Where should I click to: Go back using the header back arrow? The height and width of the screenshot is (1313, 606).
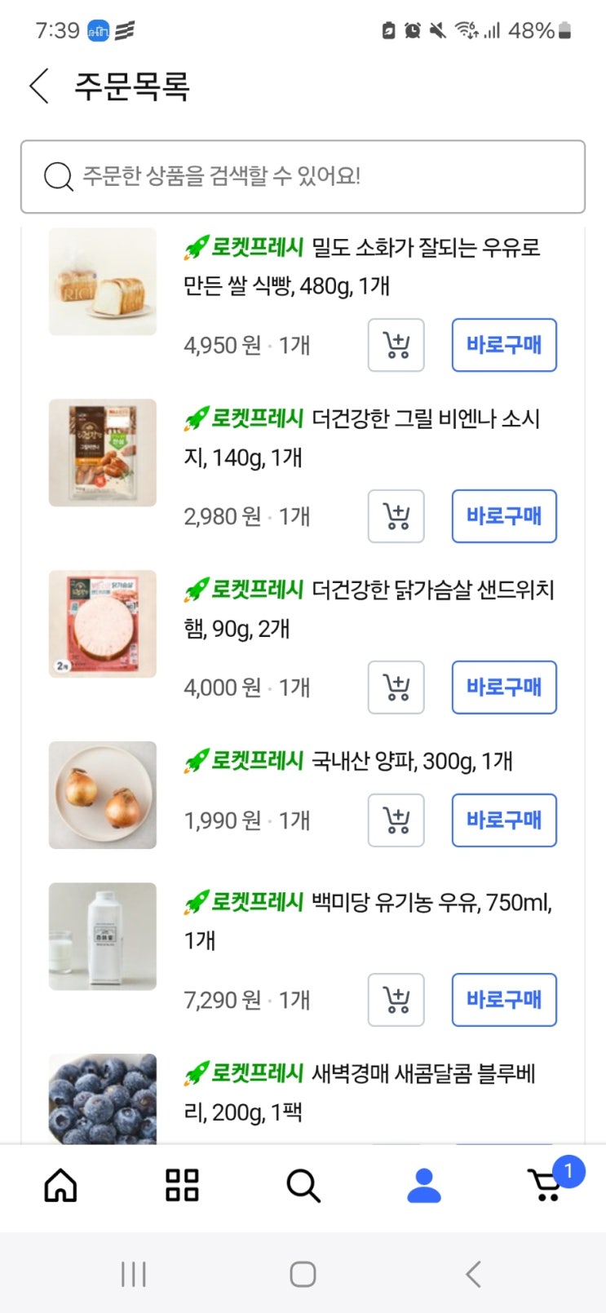[39, 86]
